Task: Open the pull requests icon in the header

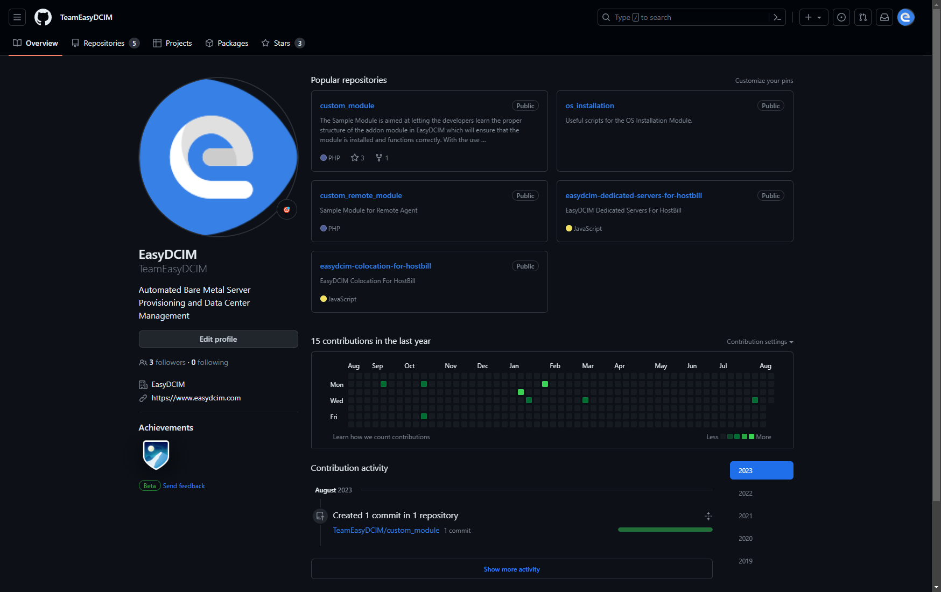Action: click(863, 17)
